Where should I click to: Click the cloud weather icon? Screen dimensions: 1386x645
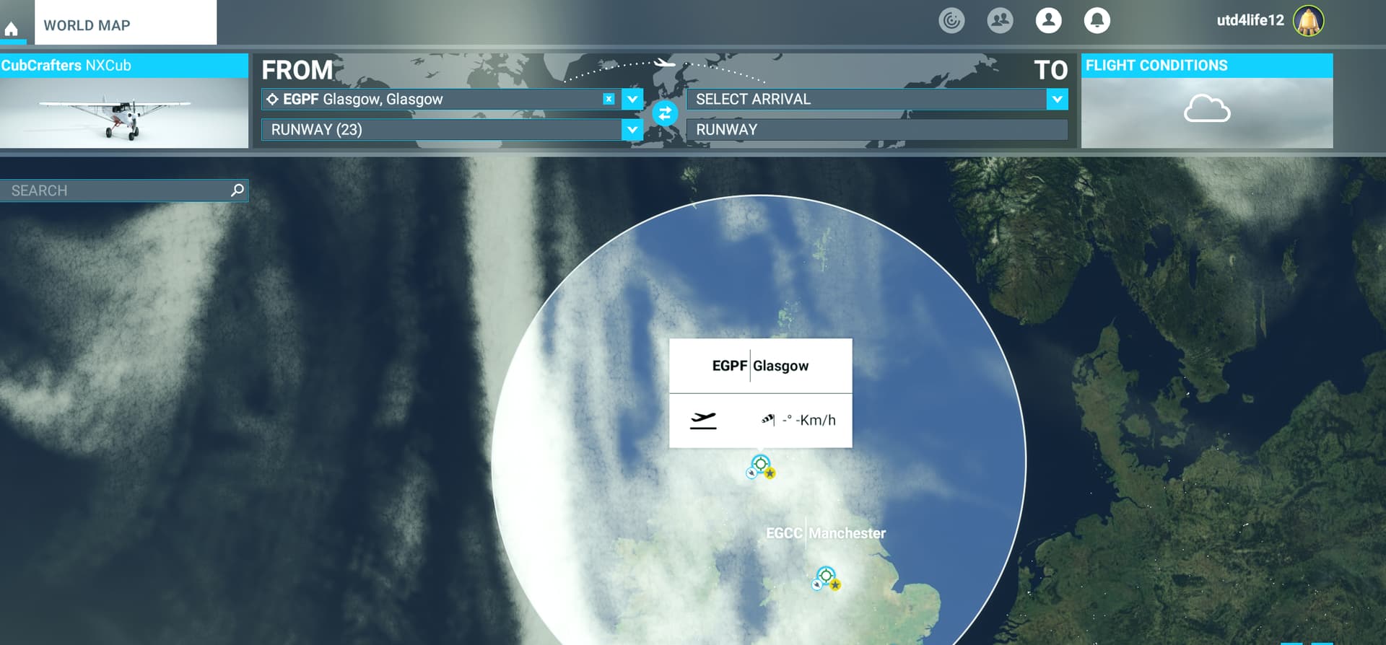[1207, 108]
